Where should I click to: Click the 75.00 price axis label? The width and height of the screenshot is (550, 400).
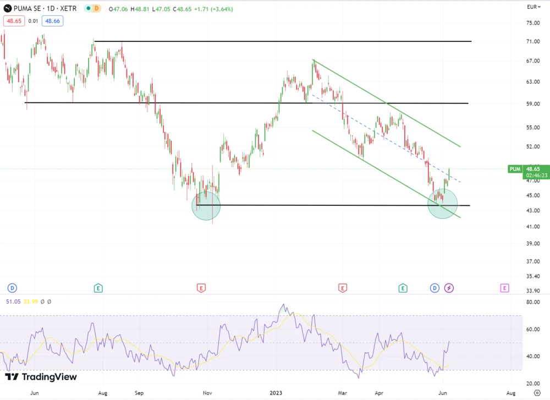click(533, 23)
